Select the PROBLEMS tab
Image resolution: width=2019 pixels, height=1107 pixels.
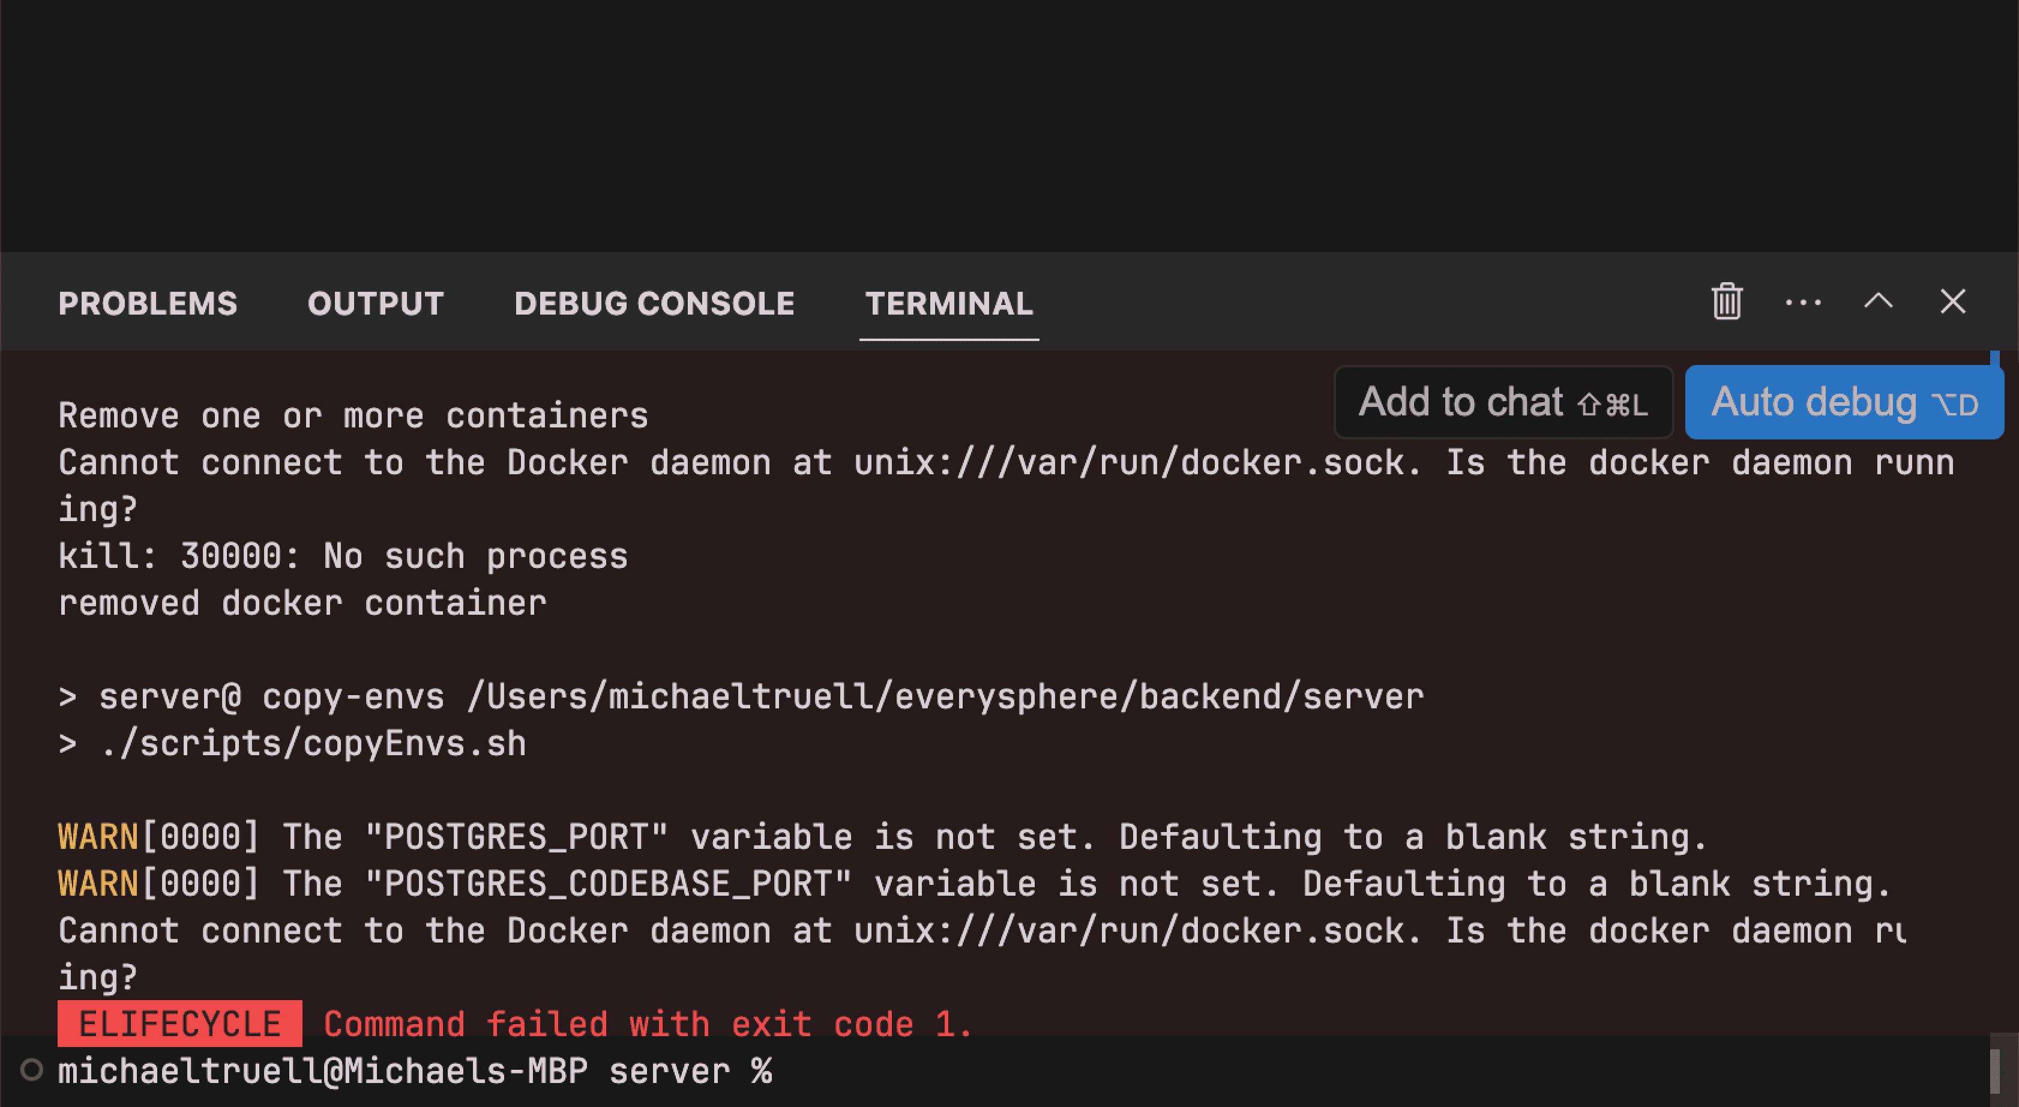pyautogui.click(x=147, y=303)
